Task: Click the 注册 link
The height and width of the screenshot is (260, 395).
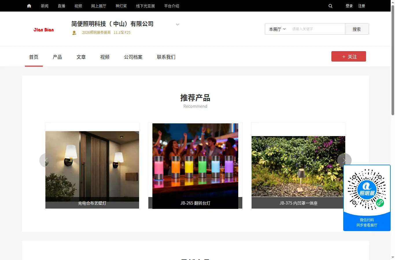Action: click(x=361, y=6)
